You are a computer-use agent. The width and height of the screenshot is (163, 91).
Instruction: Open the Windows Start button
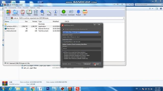[x=3, y=89]
